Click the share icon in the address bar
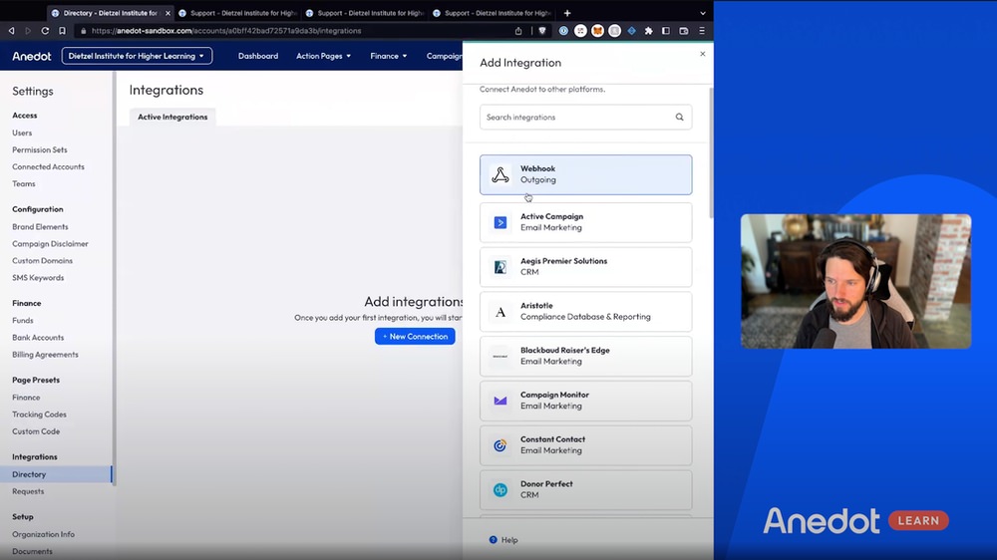Screen dimensions: 997x560 click(x=518, y=31)
